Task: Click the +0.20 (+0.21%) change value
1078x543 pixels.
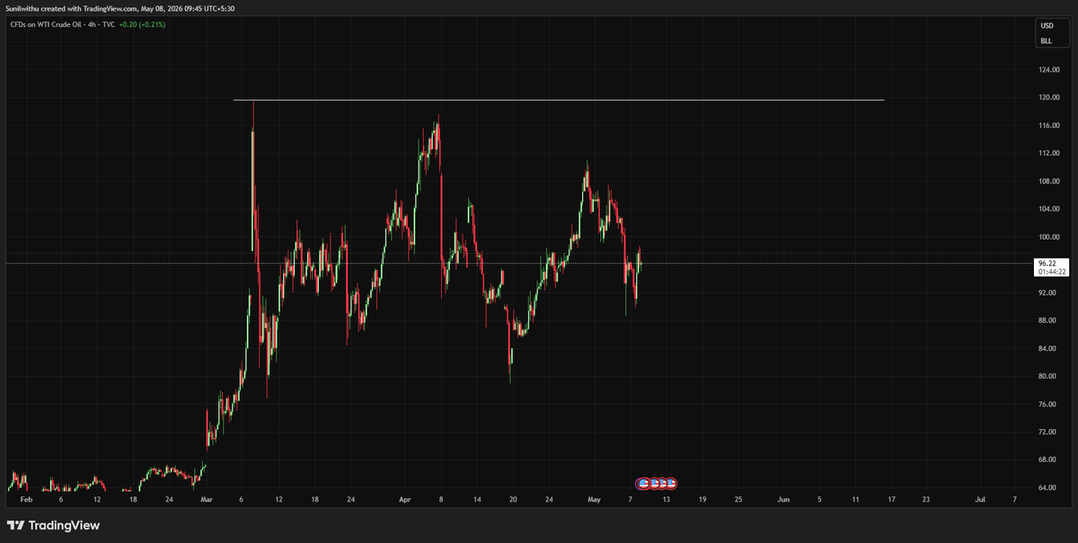Action: tap(143, 24)
